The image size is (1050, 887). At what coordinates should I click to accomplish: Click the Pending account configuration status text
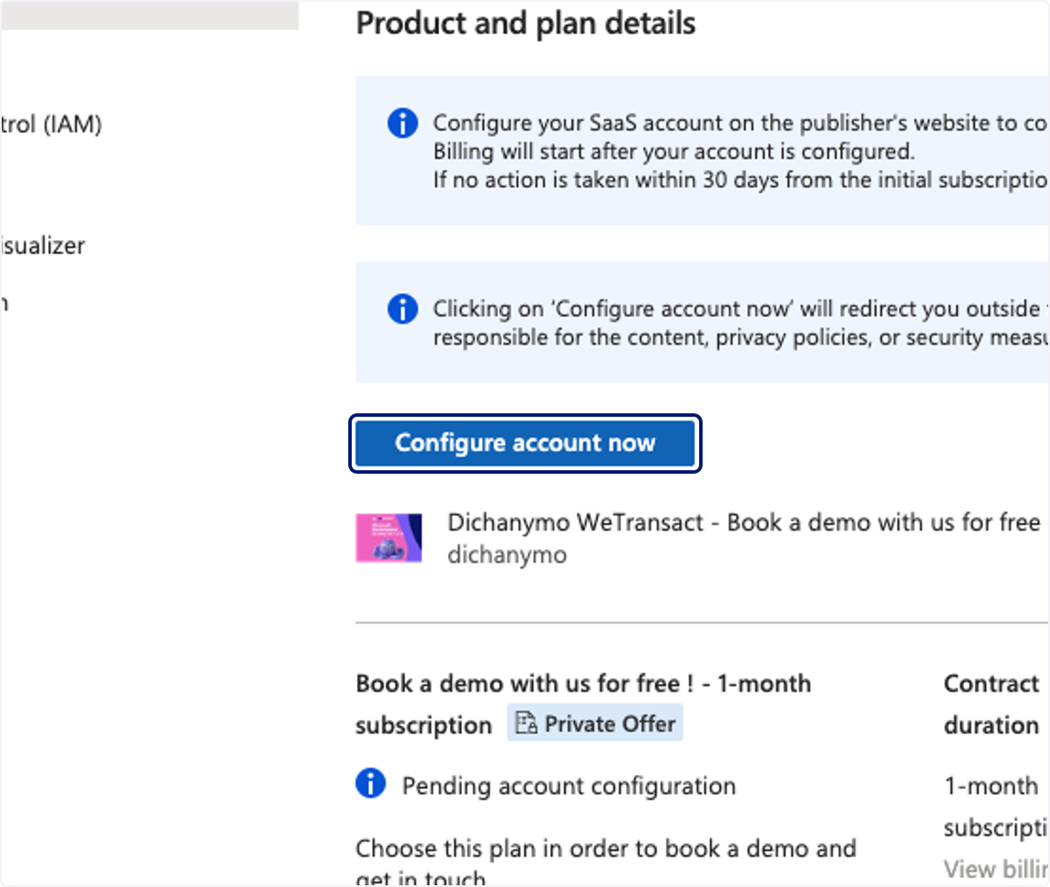pyautogui.click(x=569, y=786)
